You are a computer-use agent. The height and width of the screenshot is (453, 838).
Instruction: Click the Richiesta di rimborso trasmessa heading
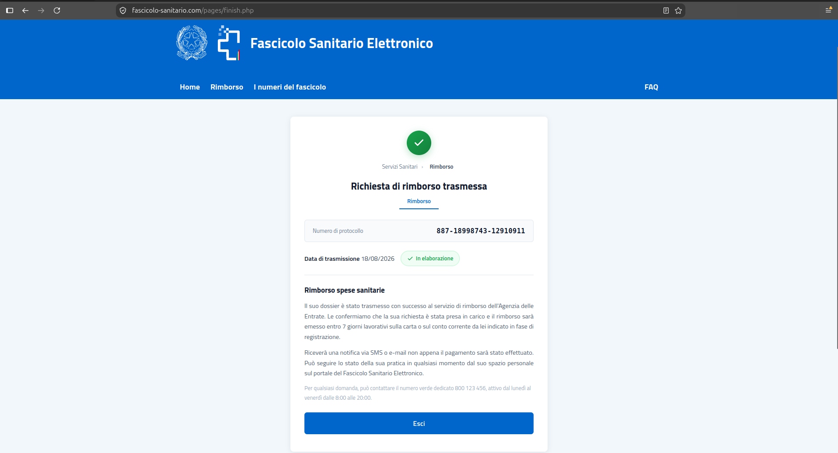419,187
